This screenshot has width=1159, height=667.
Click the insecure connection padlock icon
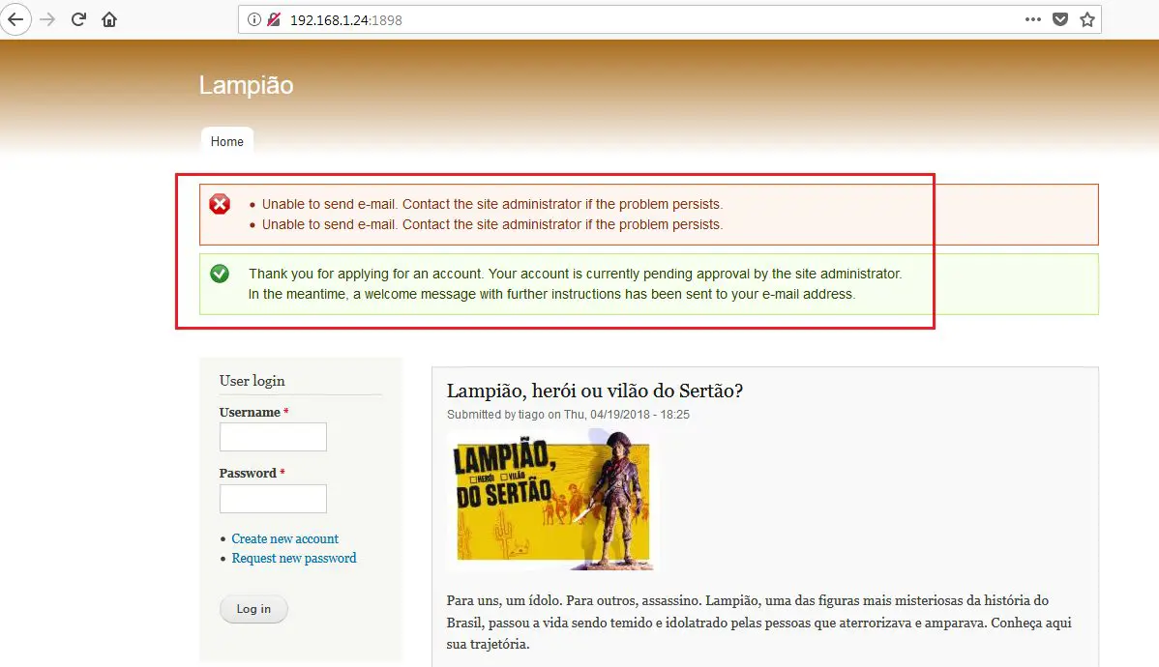[x=274, y=19]
